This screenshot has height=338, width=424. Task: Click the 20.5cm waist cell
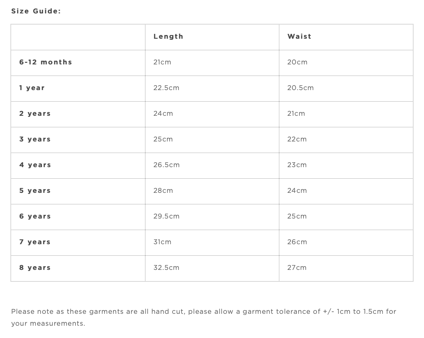coord(300,88)
